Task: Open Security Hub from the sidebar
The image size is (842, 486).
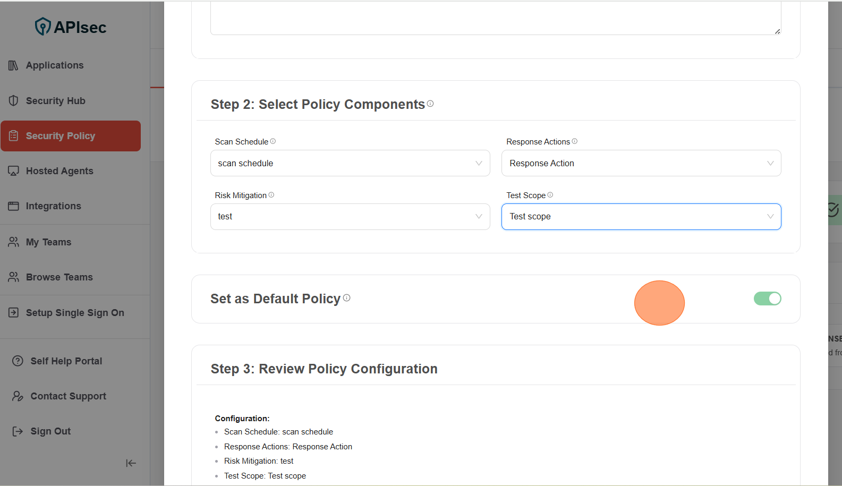Action: click(x=55, y=101)
